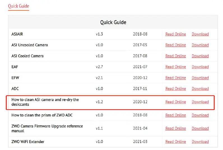Read the EFW guide online

point(175,78)
